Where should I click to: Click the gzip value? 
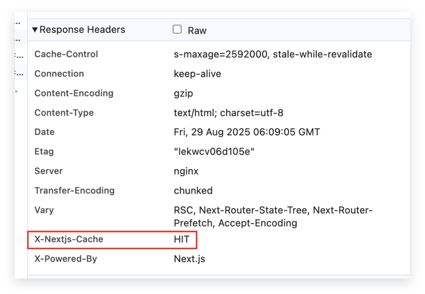[183, 94]
